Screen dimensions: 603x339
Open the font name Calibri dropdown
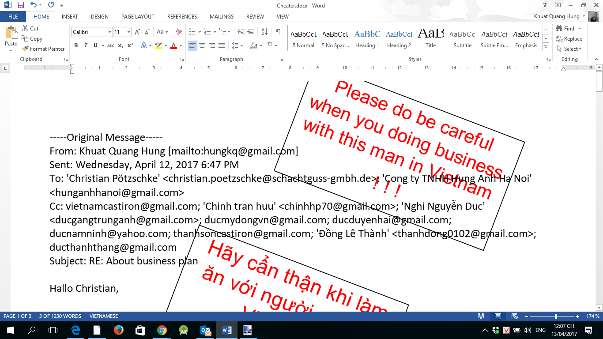[x=109, y=32]
